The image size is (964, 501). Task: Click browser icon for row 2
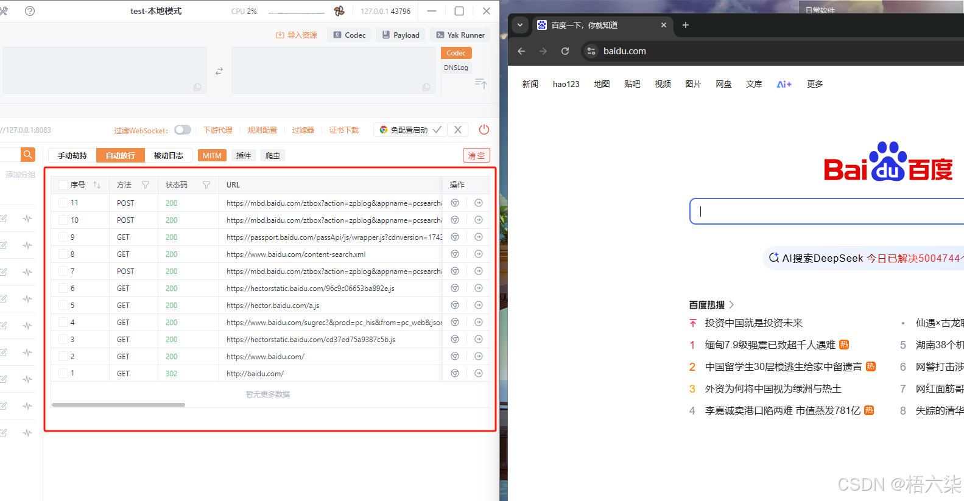(455, 356)
